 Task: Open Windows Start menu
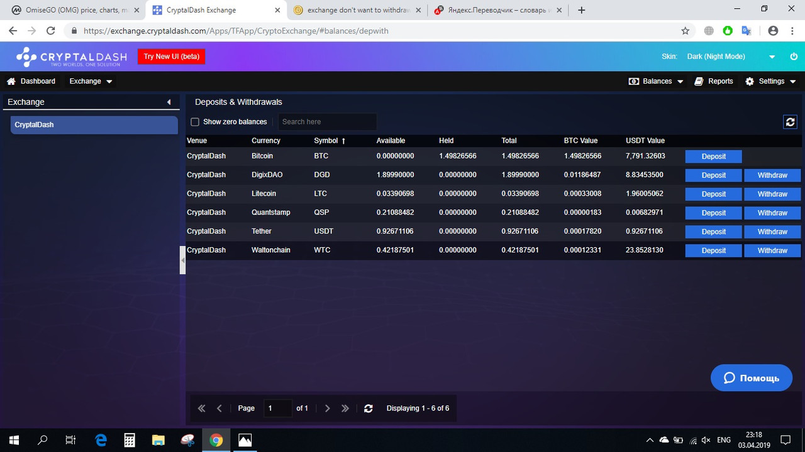13,439
